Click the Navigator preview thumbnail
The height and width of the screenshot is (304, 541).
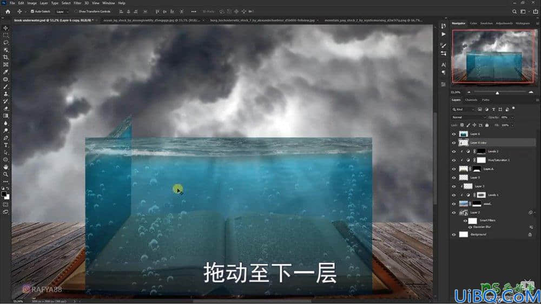tap(494, 57)
